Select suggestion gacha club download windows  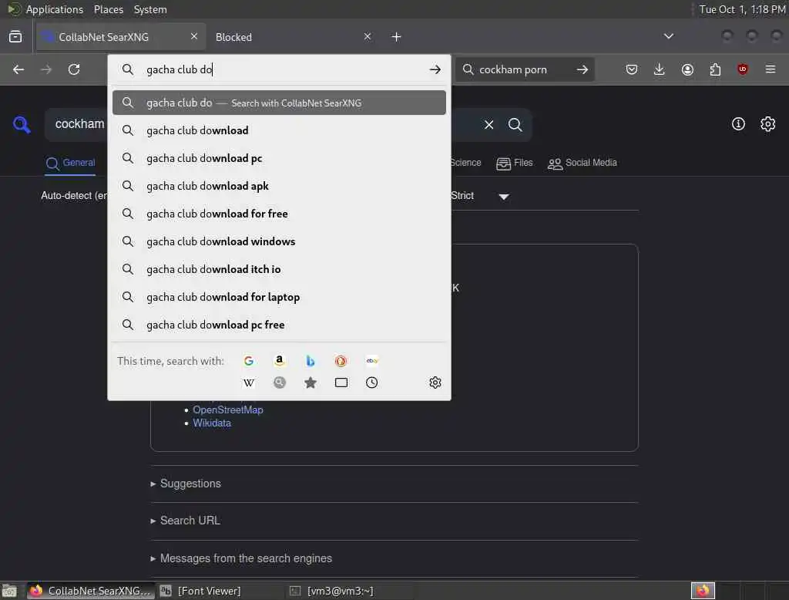click(279, 241)
